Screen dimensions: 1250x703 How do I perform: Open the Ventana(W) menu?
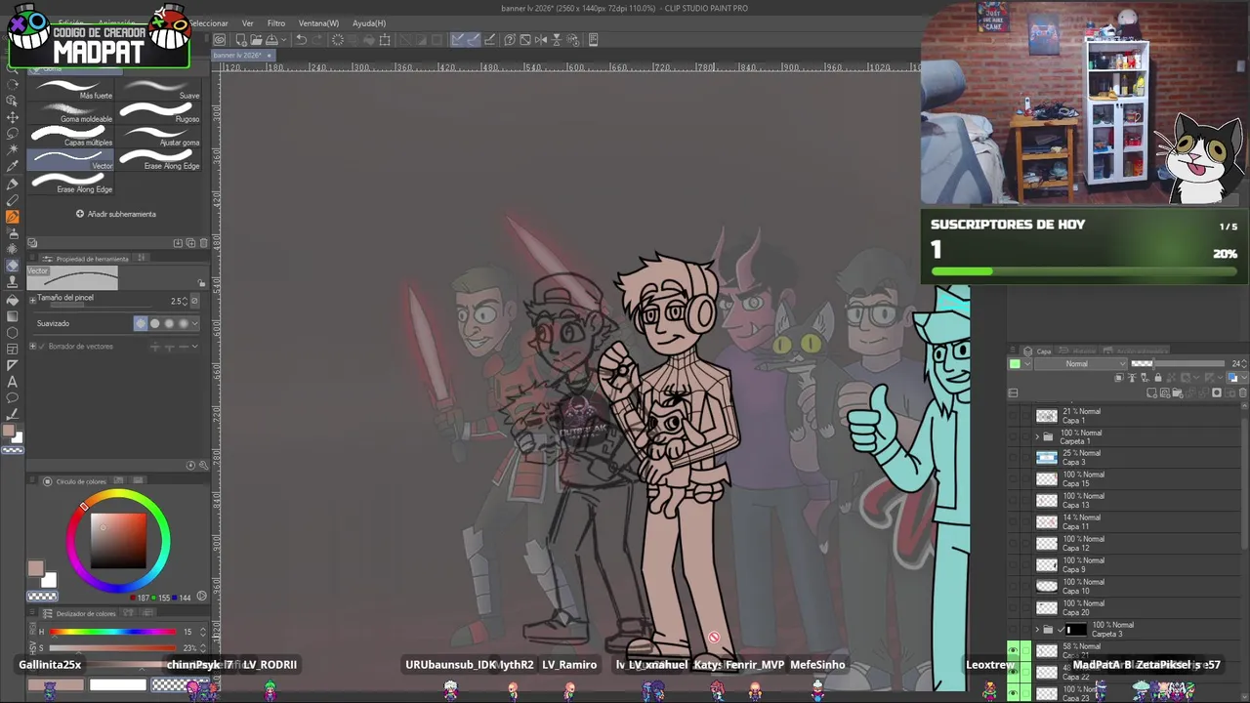(x=318, y=23)
